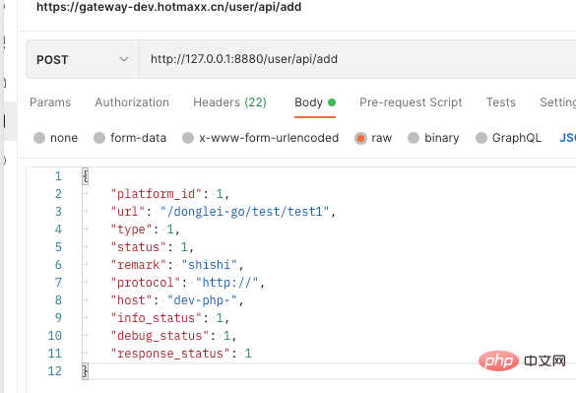Click the php中文网 watermark logo
Viewport: 576px width, 393px height.
522,361
